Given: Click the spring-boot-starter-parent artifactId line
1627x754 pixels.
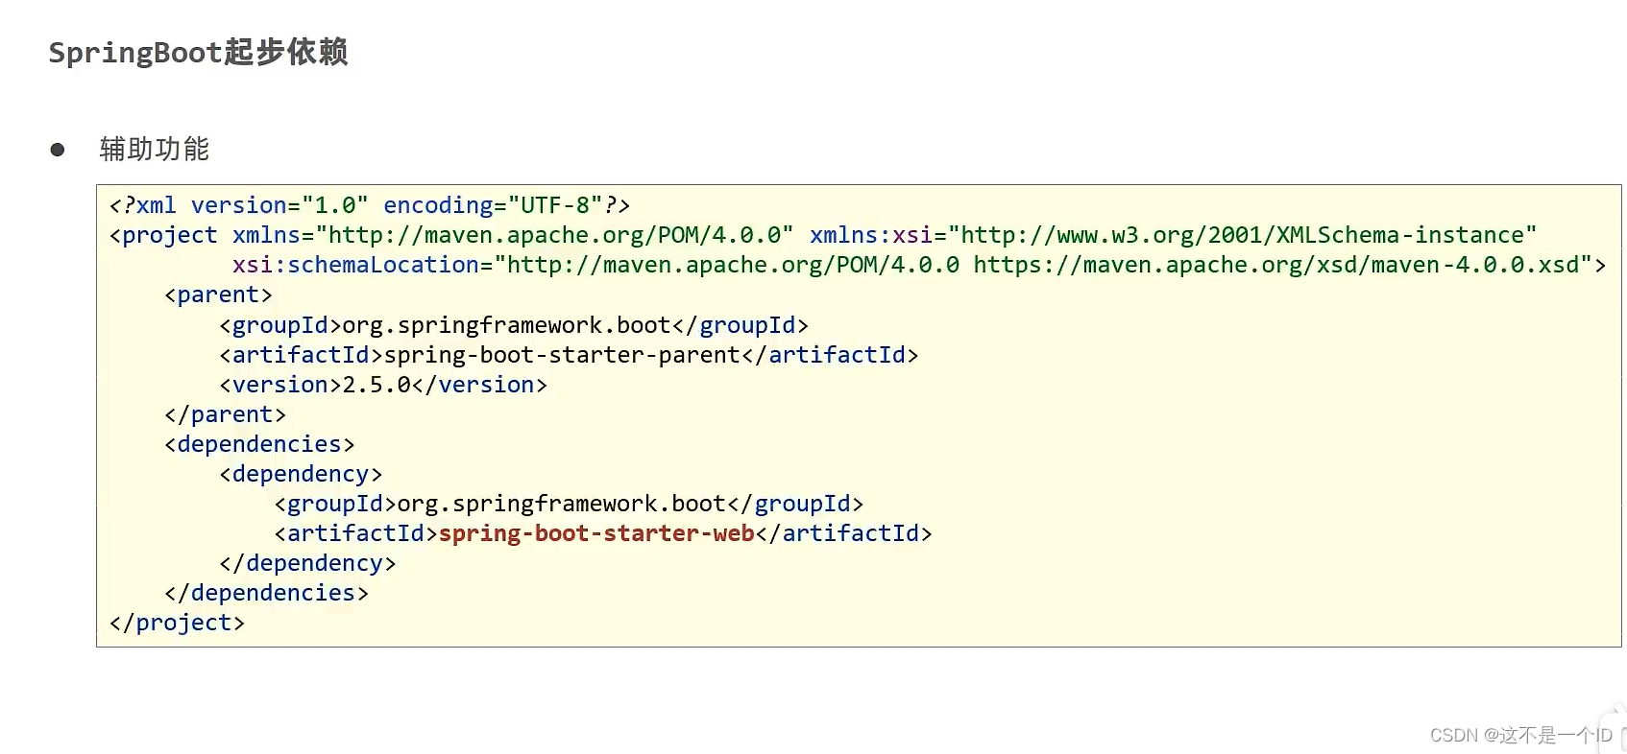Looking at the screenshot, I should [569, 355].
